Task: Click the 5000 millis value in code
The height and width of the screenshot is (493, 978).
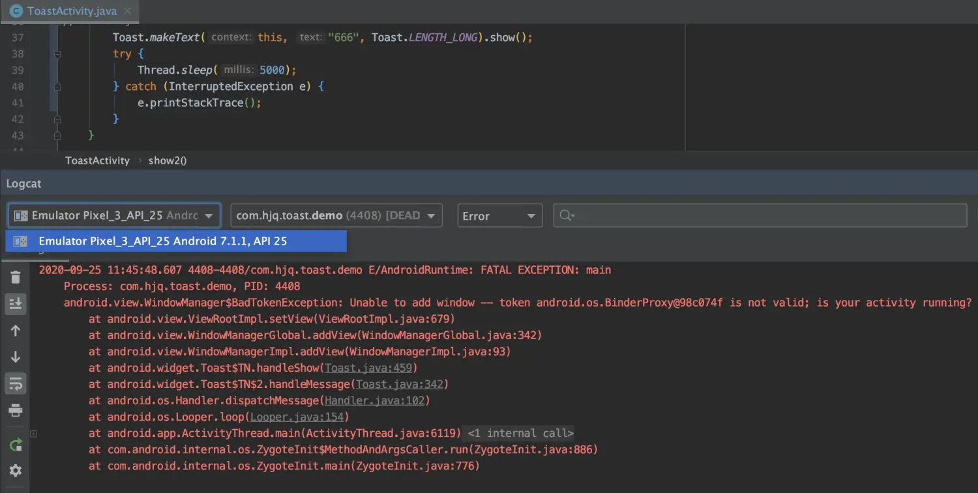Action: point(272,70)
